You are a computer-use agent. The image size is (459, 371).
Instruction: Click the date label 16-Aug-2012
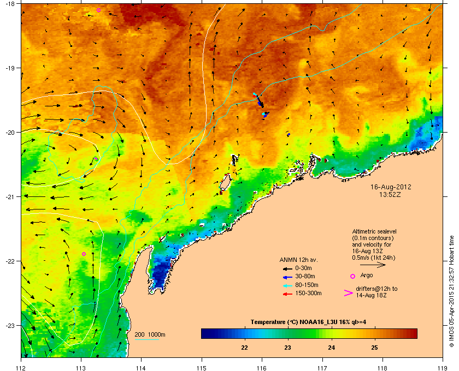(391, 187)
